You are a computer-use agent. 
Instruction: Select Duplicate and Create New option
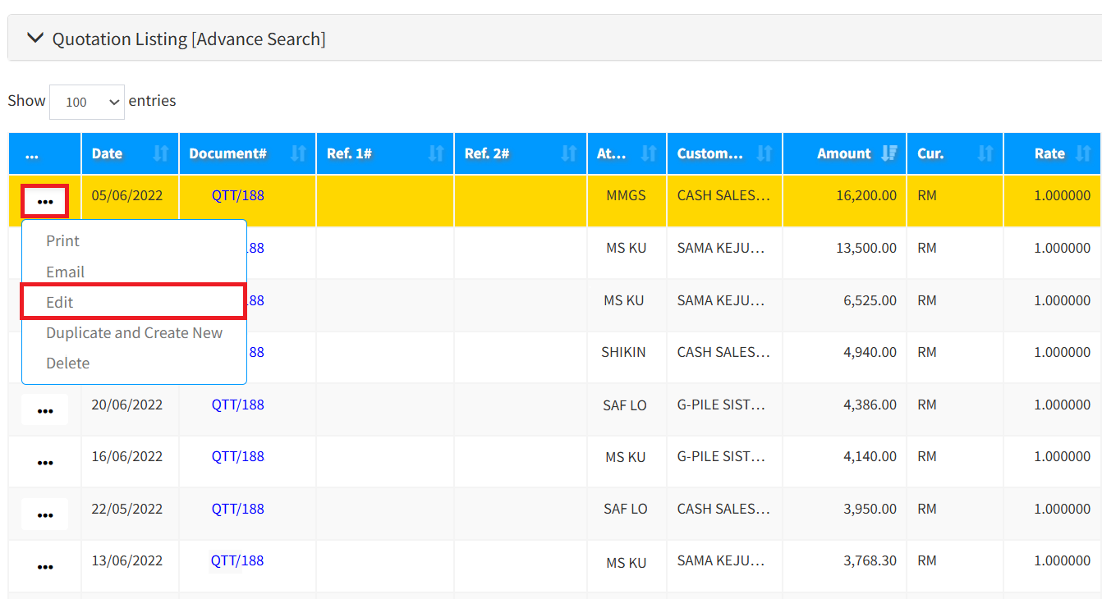pos(134,332)
